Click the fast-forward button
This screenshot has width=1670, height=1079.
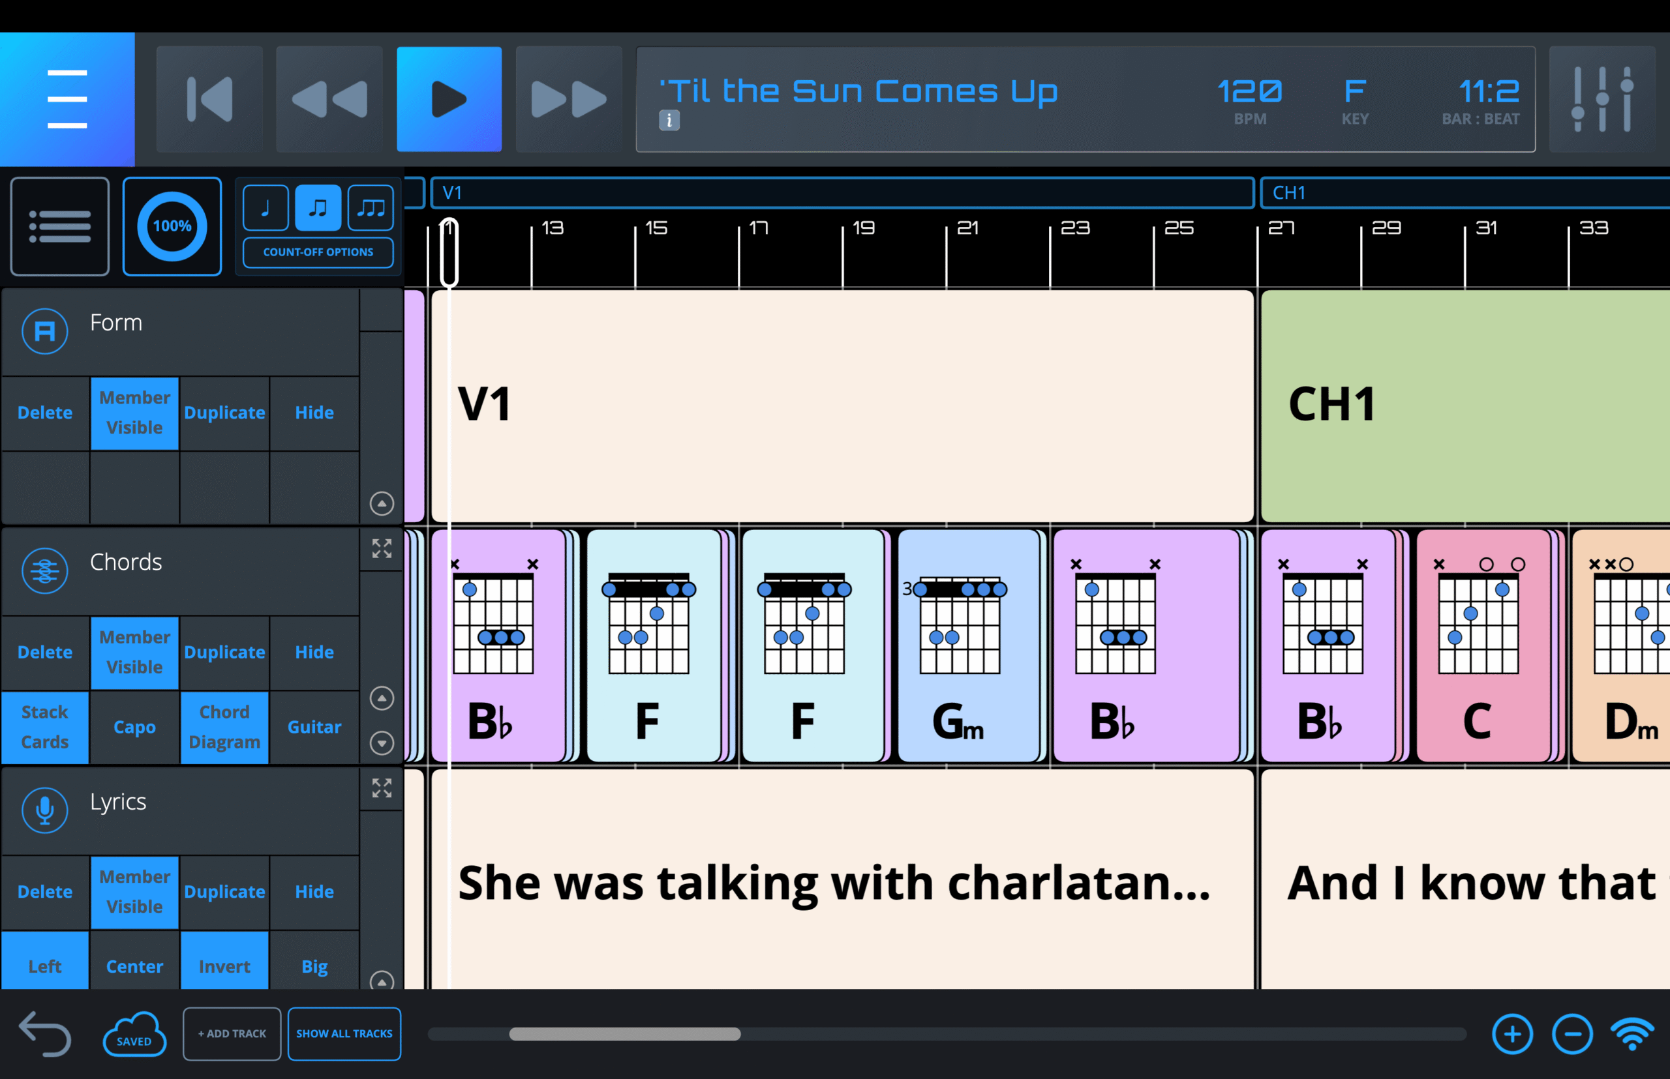(x=569, y=99)
